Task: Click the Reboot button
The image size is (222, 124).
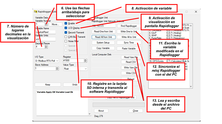Action: (x=131, y=79)
